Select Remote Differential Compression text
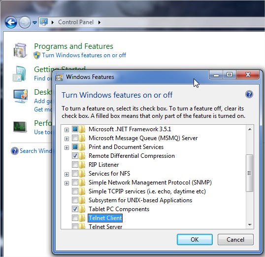This screenshot has height=257, width=265. pos(132,156)
